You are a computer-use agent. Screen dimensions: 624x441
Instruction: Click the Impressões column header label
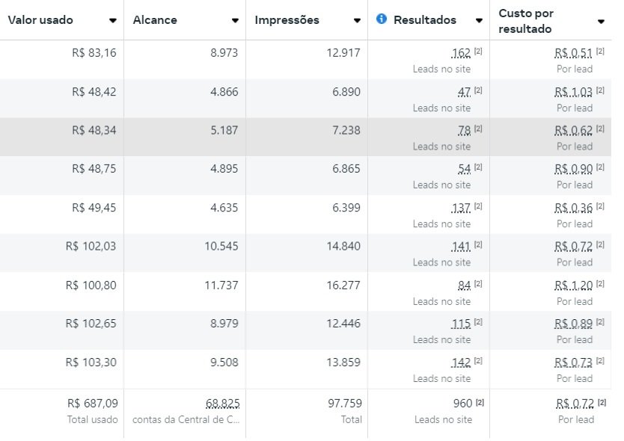click(x=287, y=20)
